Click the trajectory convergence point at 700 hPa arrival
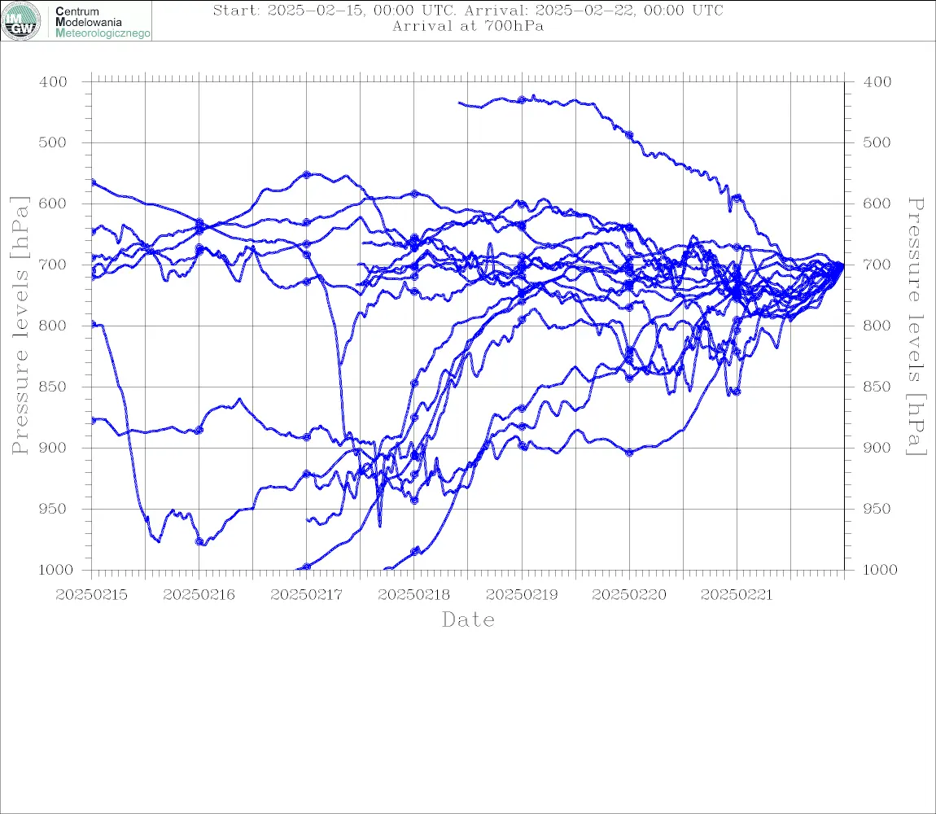The image size is (936, 814). tap(842, 265)
